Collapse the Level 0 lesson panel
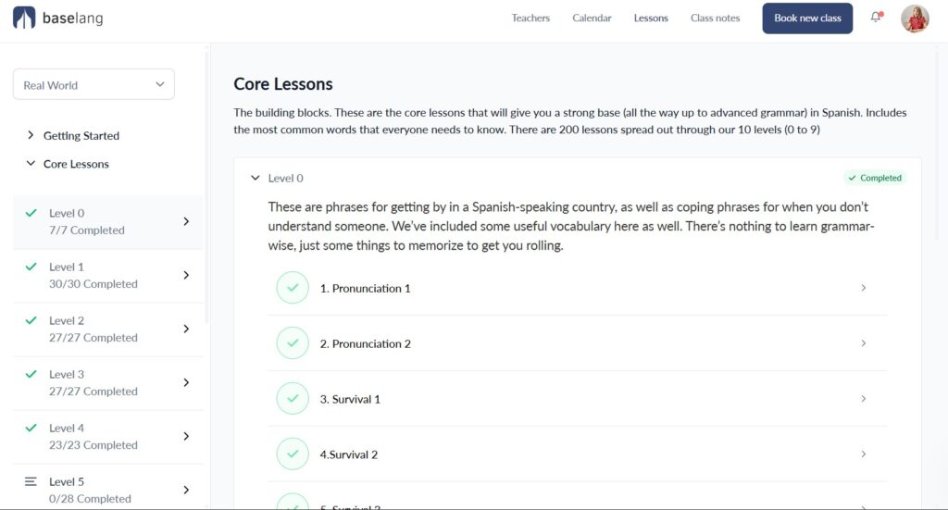Screen dimensions: 948x510 (256, 178)
